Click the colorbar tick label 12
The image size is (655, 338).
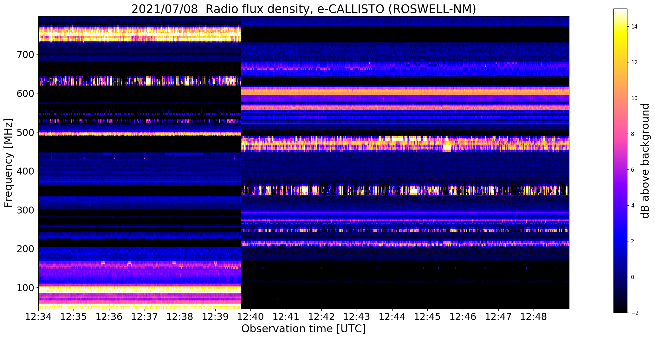tap(634, 62)
